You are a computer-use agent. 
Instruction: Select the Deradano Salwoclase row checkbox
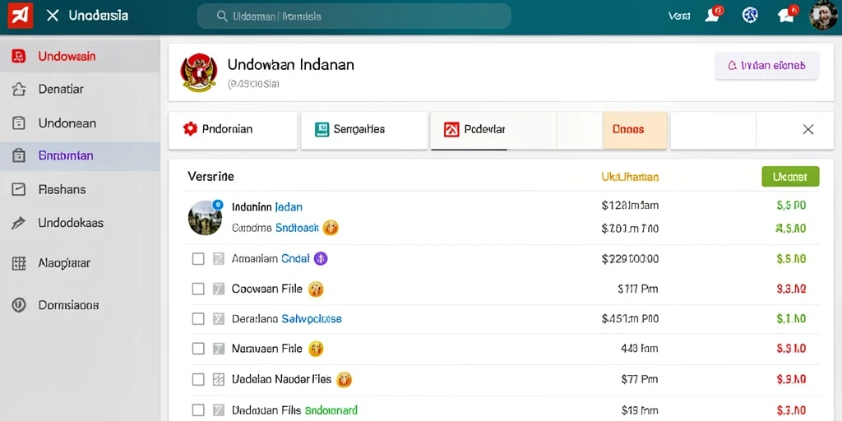coord(198,319)
